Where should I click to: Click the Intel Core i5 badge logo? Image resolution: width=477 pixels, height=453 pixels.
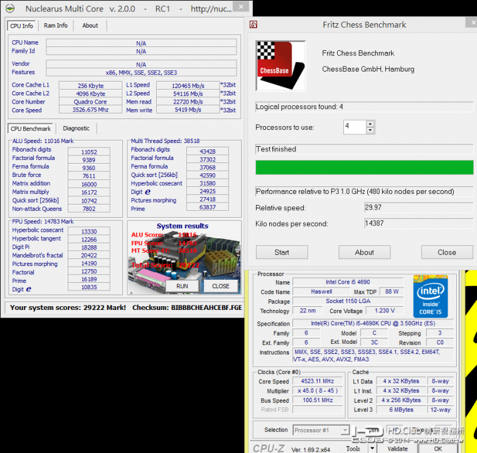tap(431, 297)
